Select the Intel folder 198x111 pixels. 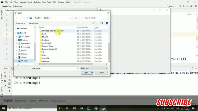[x=44, y=34]
